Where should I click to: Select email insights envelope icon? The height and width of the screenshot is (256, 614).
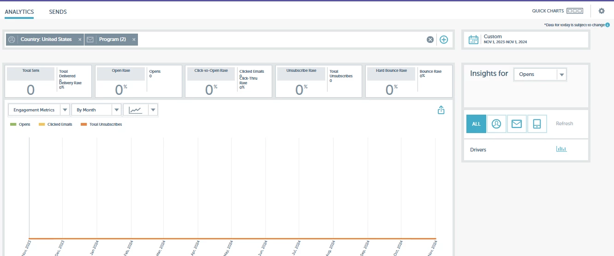coord(517,124)
